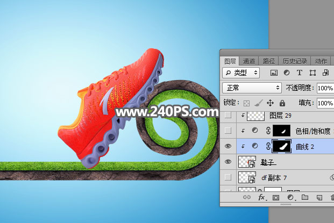Screen dimensions: 334x223
Task: Select the 鞋子 smart object thumbnail
Action: click(247, 162)
